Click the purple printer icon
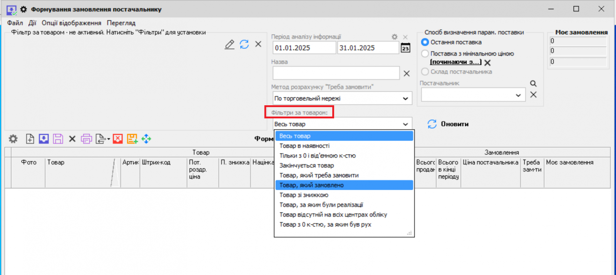Viewport: 616px width, 275px height. 86,139
